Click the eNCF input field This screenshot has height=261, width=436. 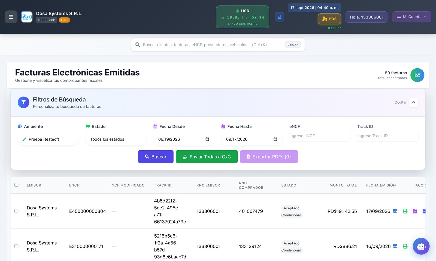(x=320, y=136)
